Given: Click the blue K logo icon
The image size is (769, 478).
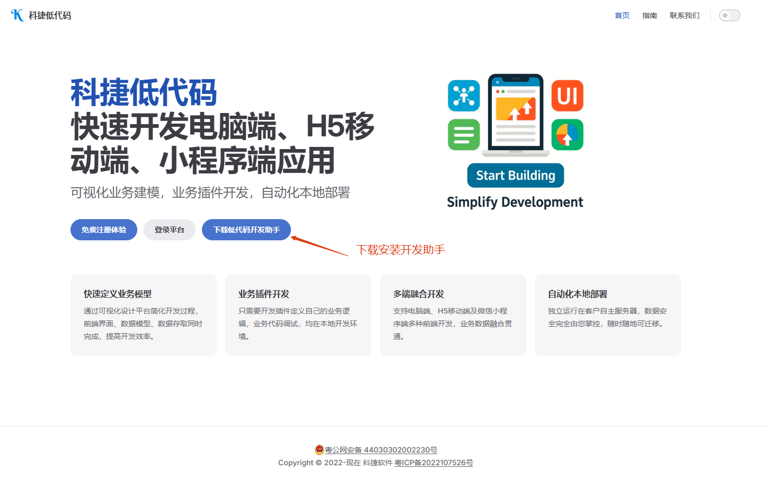Looking at the screenshot, I should (x=17, y=15).
